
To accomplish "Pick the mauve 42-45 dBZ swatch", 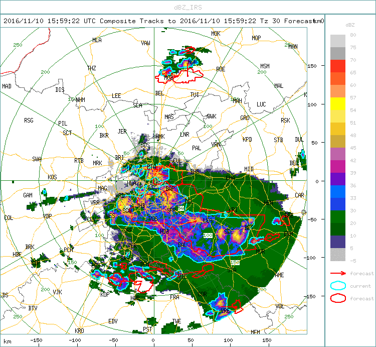I will 338,154.
